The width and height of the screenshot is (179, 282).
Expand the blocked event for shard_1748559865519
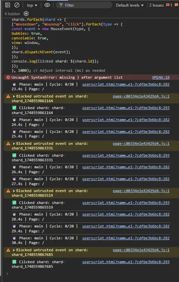point(14,191)
